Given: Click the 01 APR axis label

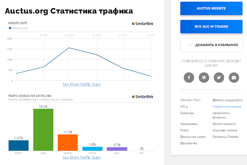Looking at the screenshot, I should pyautogui.click(x=96, y=35).
